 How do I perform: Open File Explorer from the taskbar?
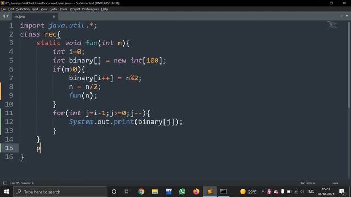click(155, 192)
